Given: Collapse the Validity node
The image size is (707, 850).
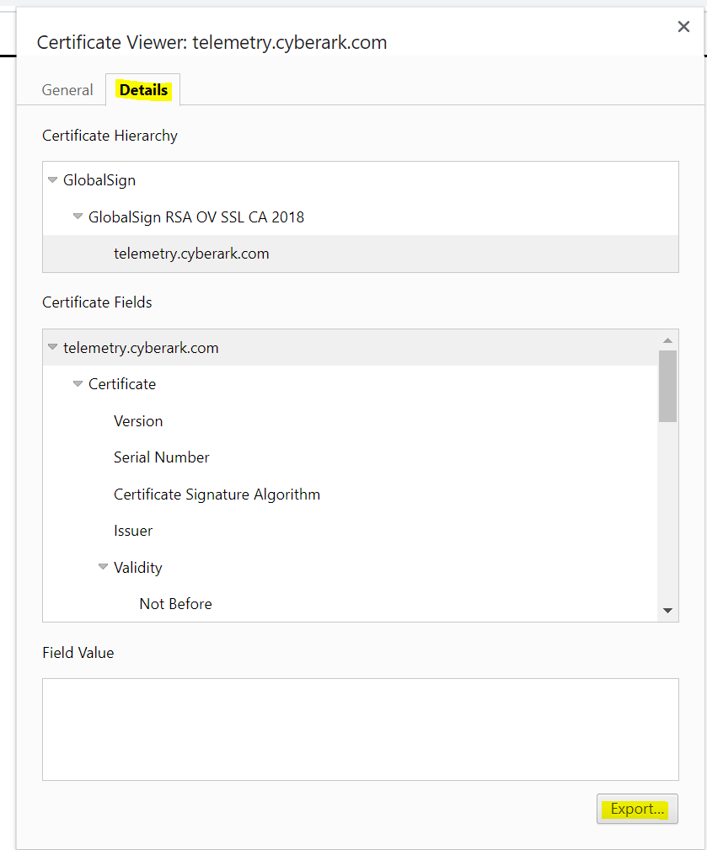Looking at the screenshot, I should pos(103,567).
